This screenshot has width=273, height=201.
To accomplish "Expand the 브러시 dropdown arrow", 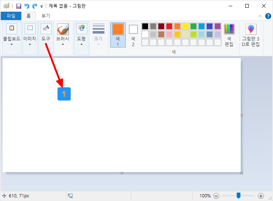I will 63,45.
